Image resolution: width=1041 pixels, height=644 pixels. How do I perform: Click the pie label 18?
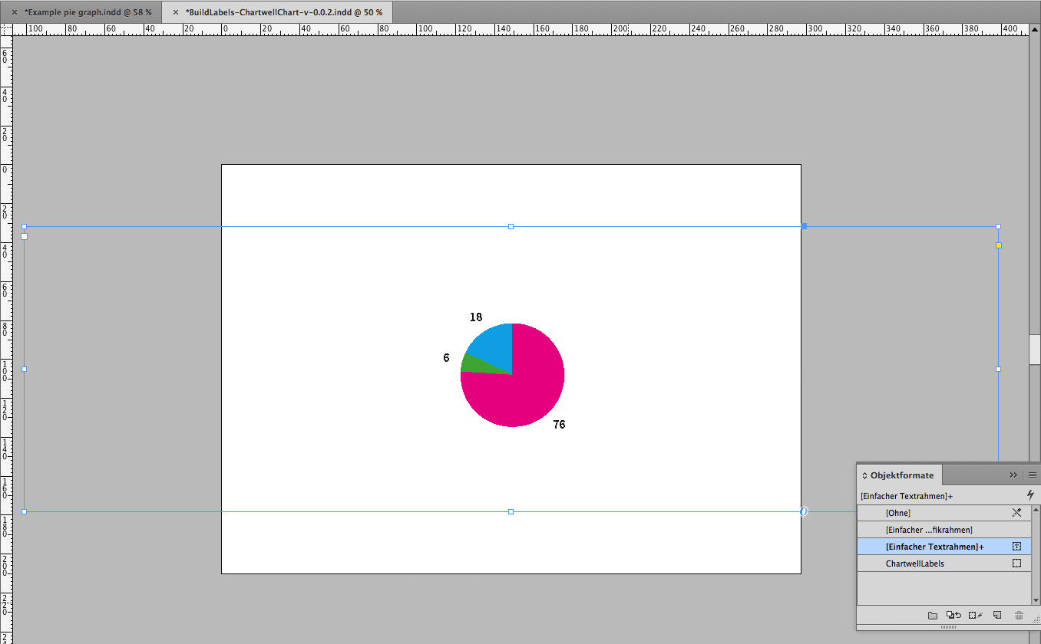(476, 317)
